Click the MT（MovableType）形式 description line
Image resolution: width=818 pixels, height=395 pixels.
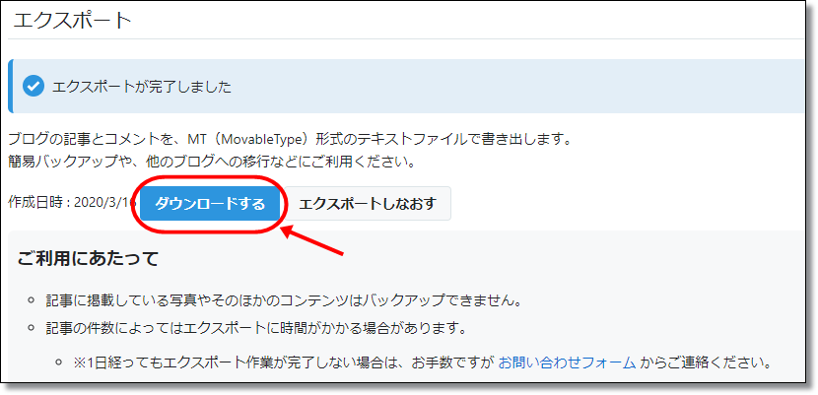pyautogui.click(x=291, y=140)
